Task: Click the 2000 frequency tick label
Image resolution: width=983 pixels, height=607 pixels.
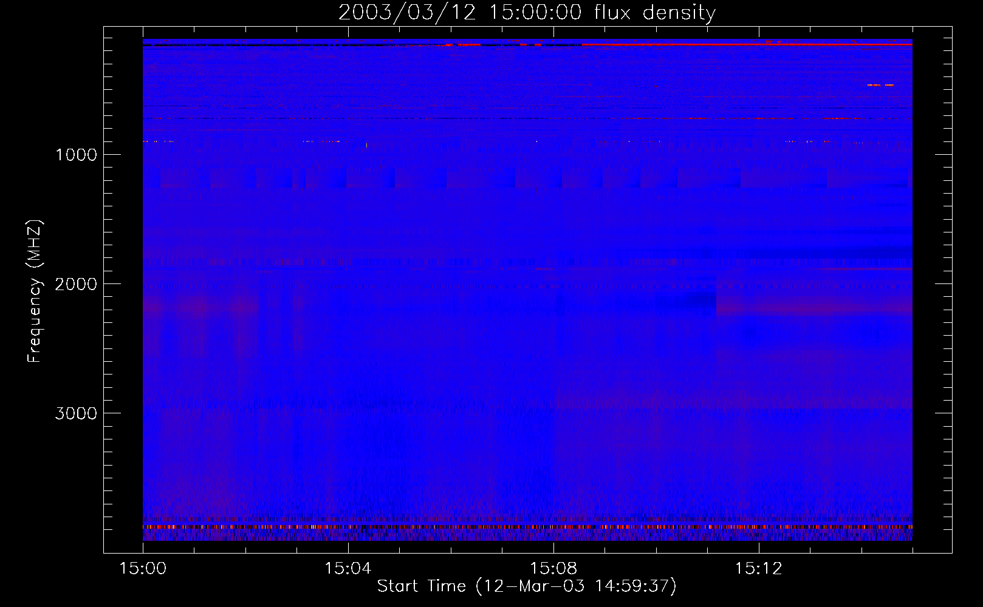Action: coord(76,284)
